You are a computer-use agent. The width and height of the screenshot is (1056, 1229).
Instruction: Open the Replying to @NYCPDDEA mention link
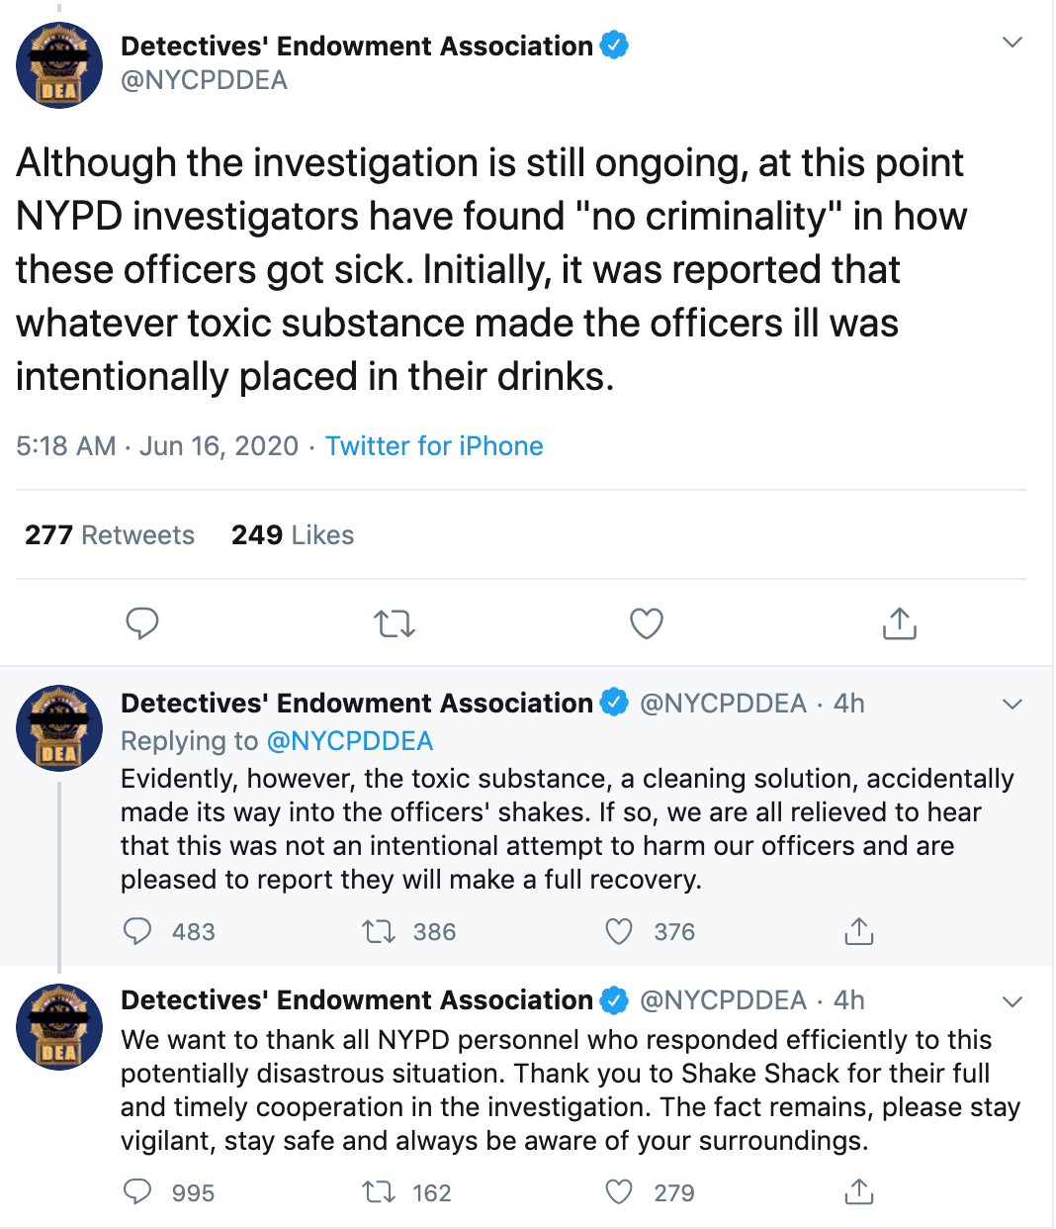point(350,741)
